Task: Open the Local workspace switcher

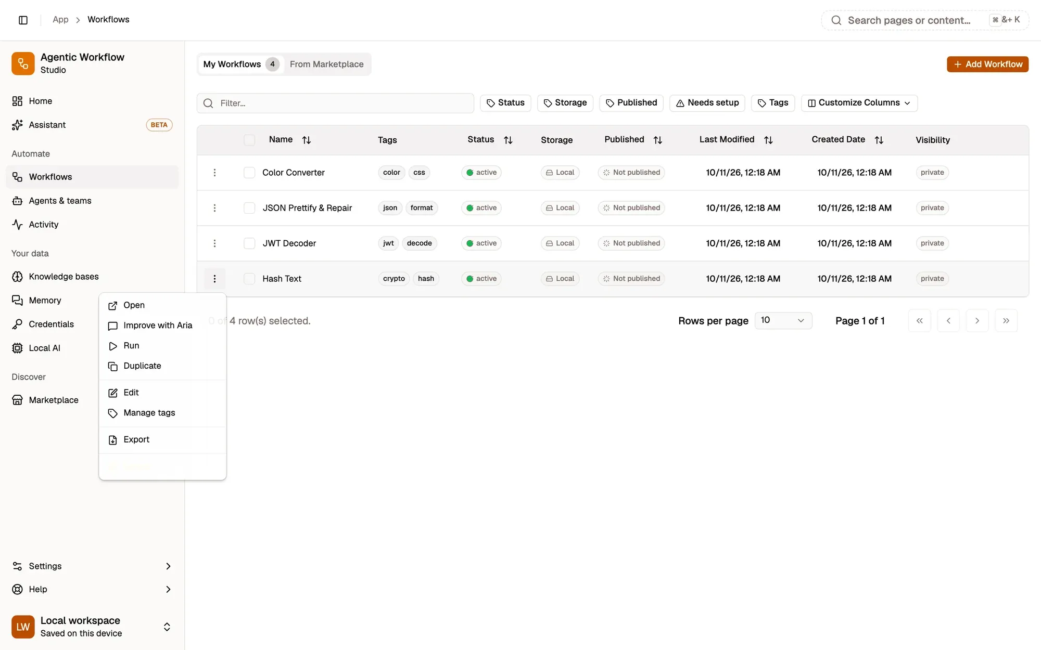Action: (x=92, y=627)
